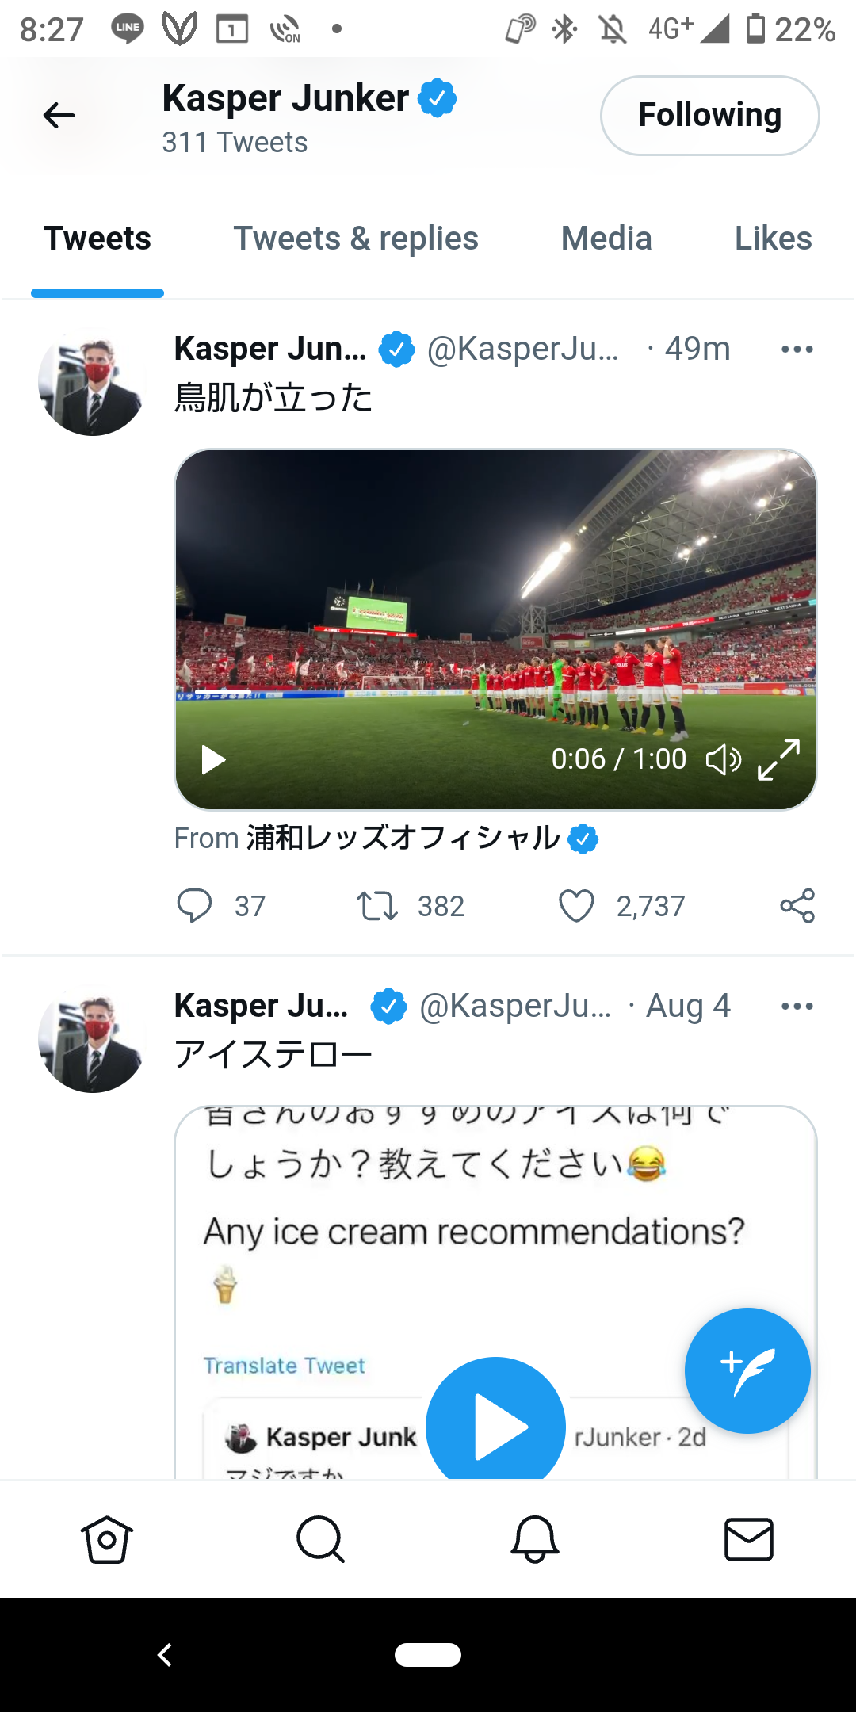Share the first tweet via share icon
Screen dimensions: 856x1712
tap(797, 906)
